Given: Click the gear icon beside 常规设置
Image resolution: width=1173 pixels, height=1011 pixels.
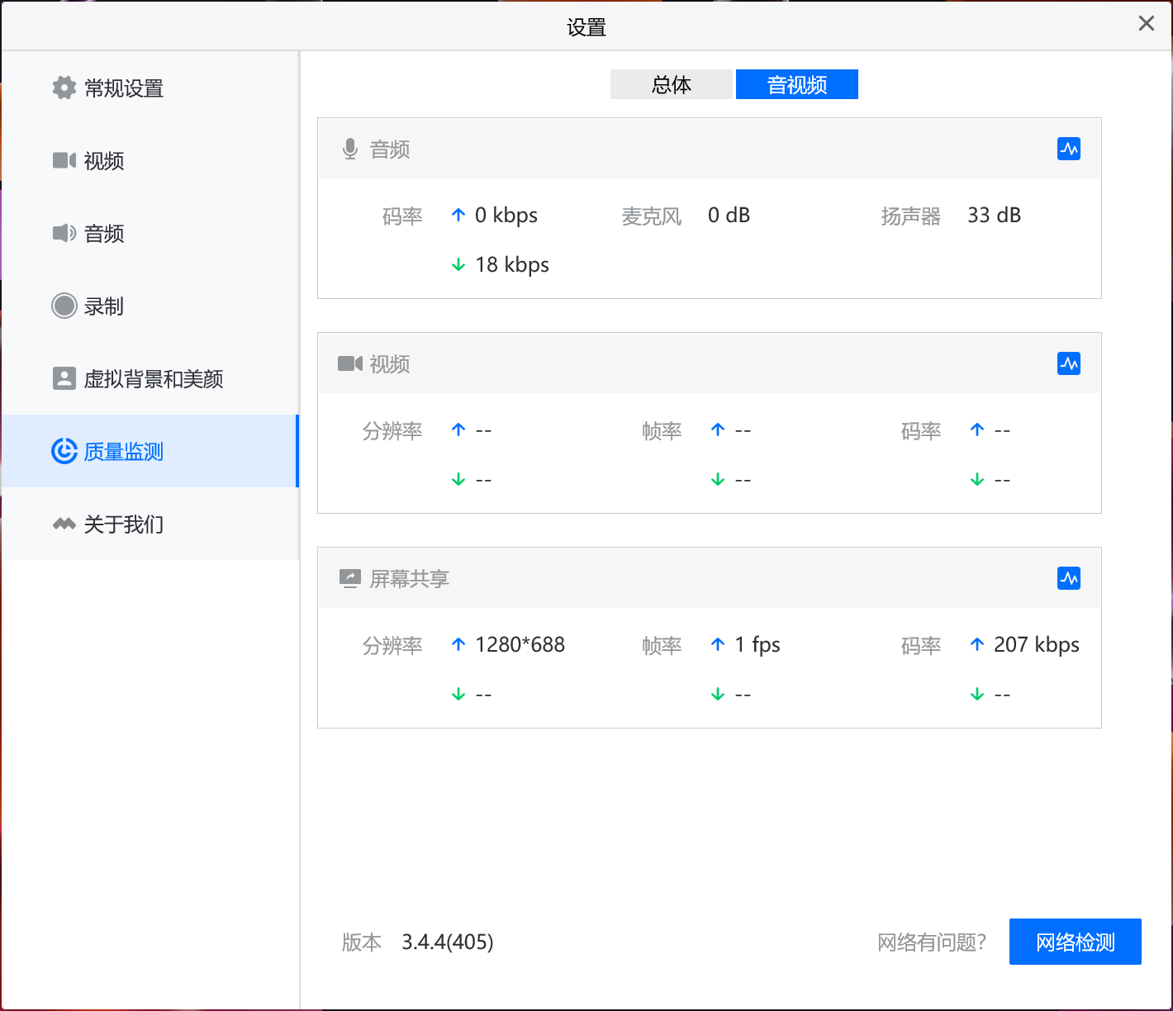Looking at the screenshot, I should pyautogui.click(x=64, y=88).
